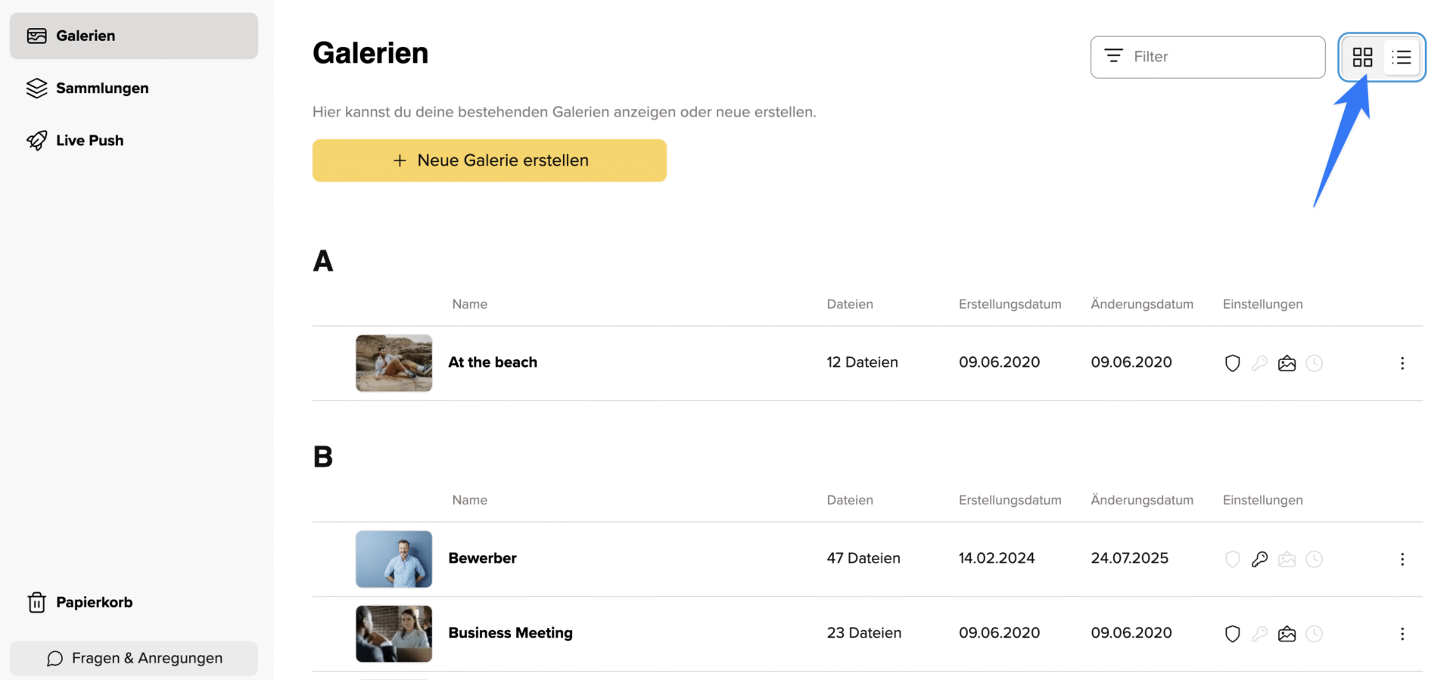Viewport: 1453px width, 680px height.
Task: Open more options for Business Meeting
Action: [1402, 634]
